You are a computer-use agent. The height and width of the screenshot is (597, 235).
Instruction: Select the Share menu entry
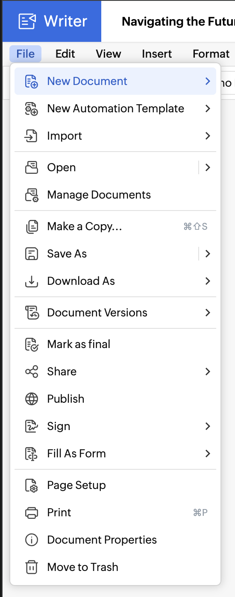tap(115, 372)
